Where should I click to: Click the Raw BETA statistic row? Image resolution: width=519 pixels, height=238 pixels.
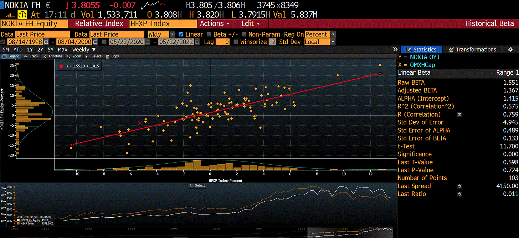[458, 83]
